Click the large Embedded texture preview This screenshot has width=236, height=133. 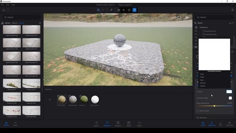click(x=214, y=54)
